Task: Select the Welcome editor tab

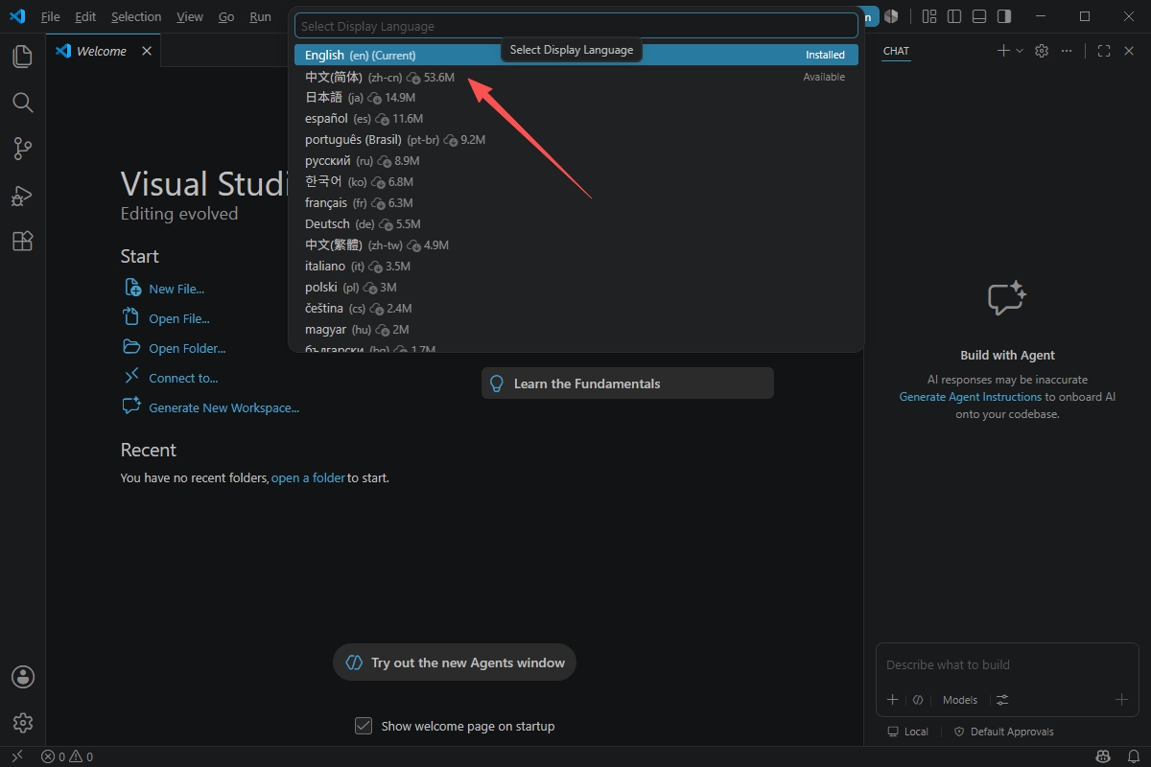Action: coord(103,51)
